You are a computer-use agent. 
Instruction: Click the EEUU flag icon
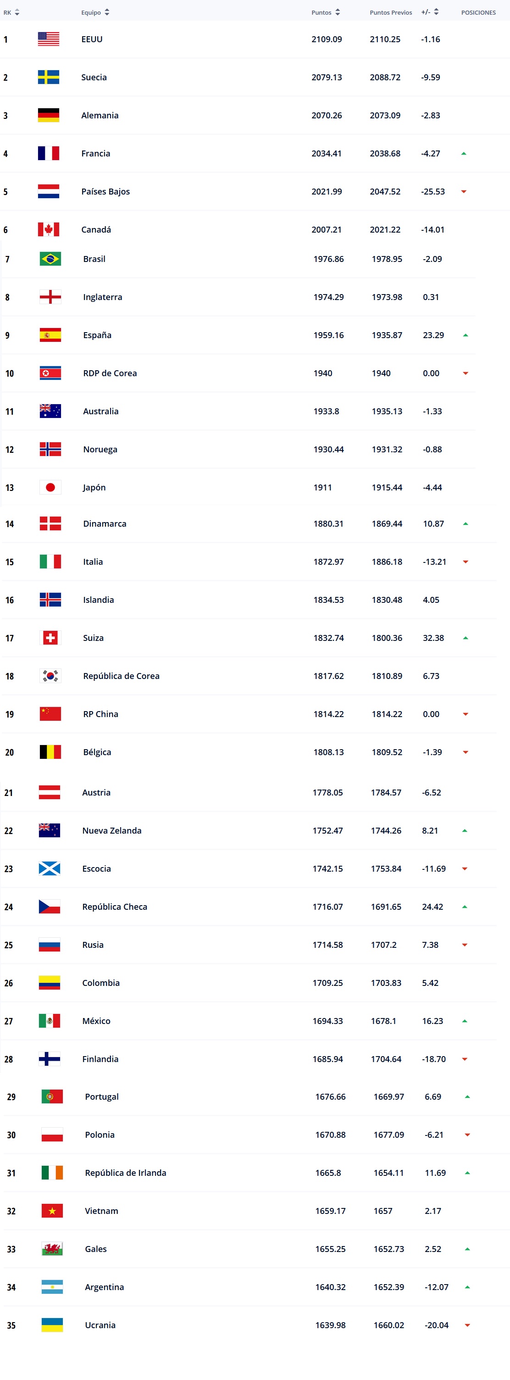pos(49,39)
